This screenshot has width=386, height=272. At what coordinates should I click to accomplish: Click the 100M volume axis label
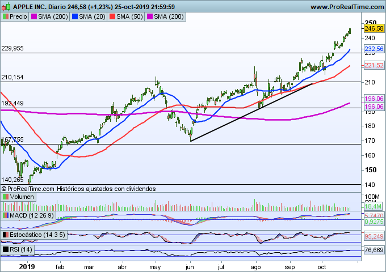[x=372, y=197]
